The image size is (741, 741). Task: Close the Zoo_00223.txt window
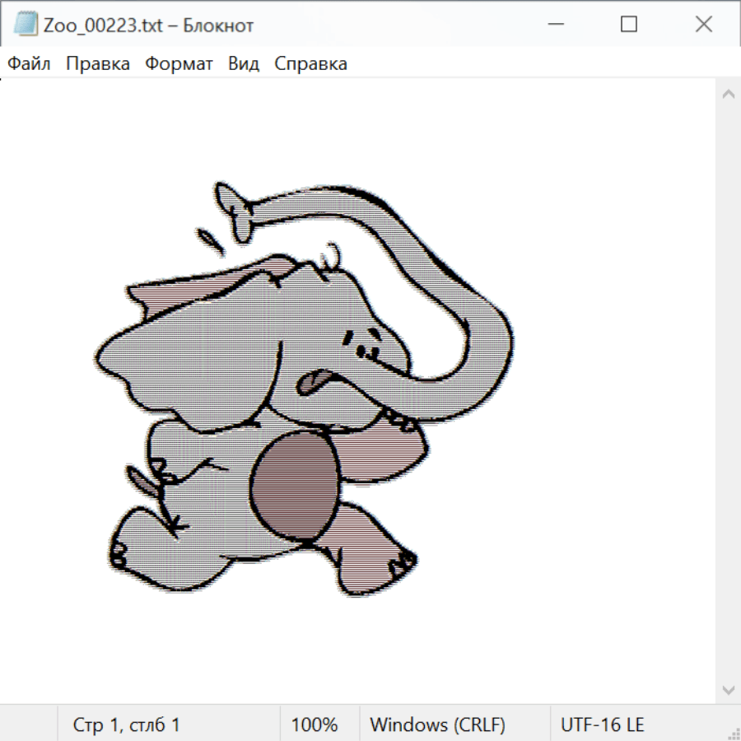click(x=704, y=25)
